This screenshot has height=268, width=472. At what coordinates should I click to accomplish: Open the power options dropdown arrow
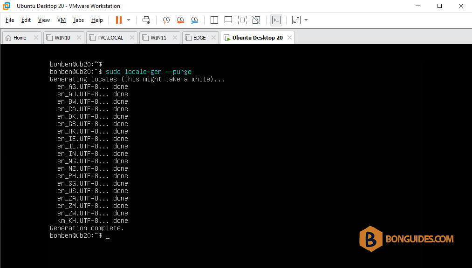click(129, 20)
